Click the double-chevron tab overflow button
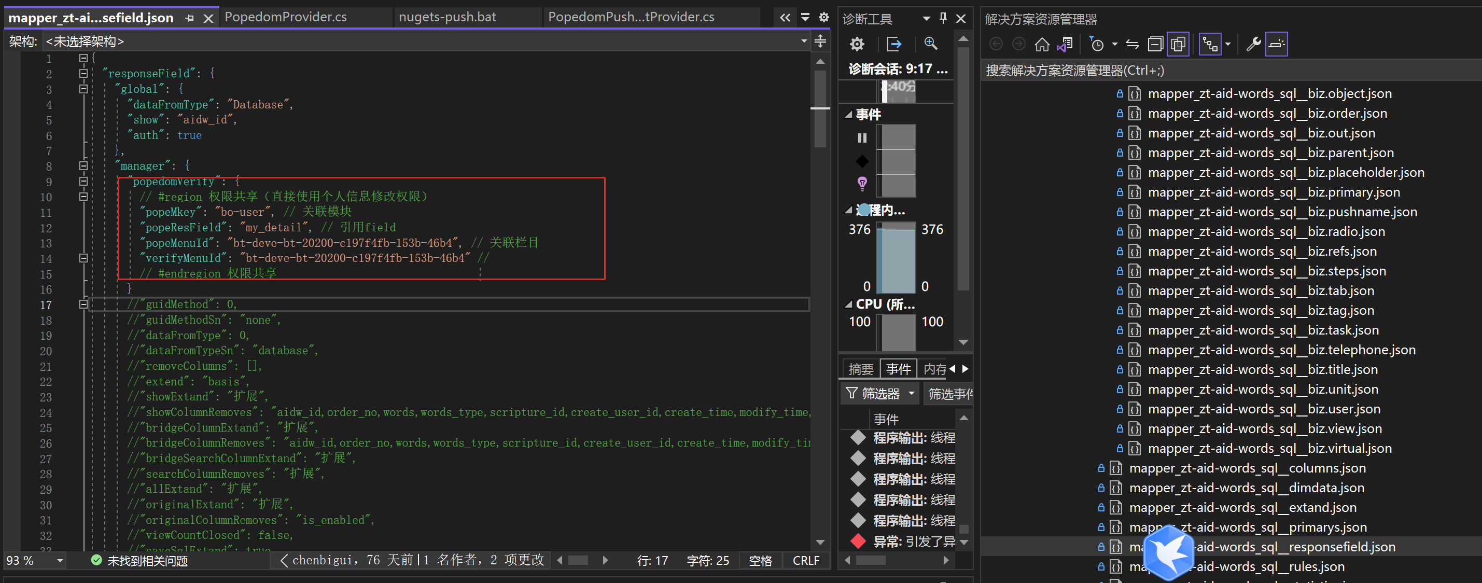This screenshot has width=1482, height=583. tap(785, 17)
